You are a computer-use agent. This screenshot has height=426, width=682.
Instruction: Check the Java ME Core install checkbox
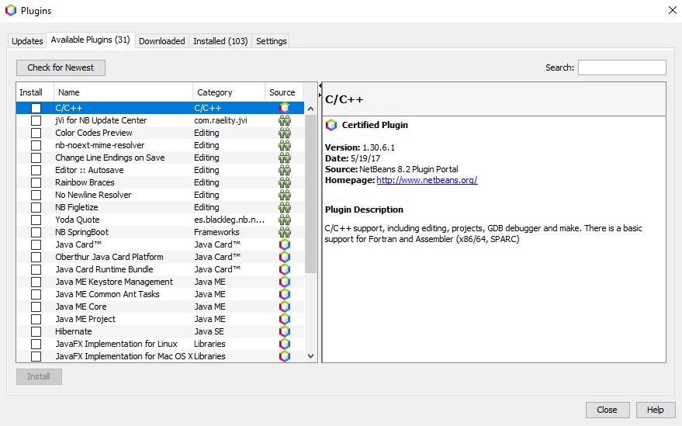pyautogui.click(x=36, y=307)
